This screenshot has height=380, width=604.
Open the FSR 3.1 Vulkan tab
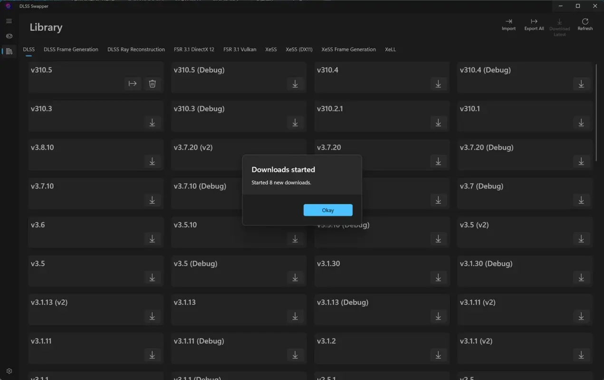click(240, 49)
